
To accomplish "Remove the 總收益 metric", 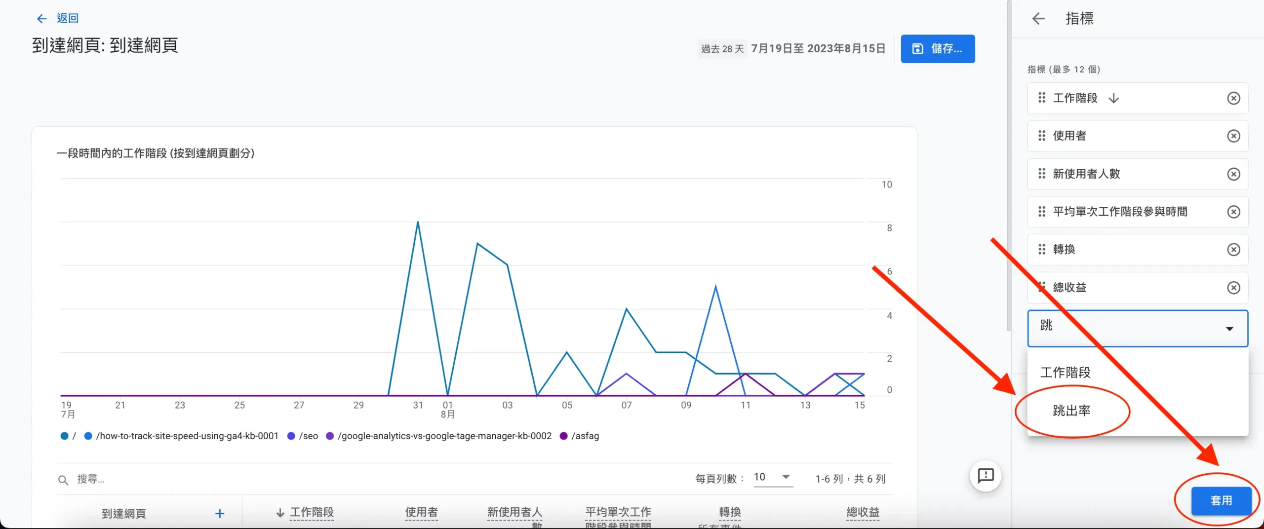I will point(1233,288).
